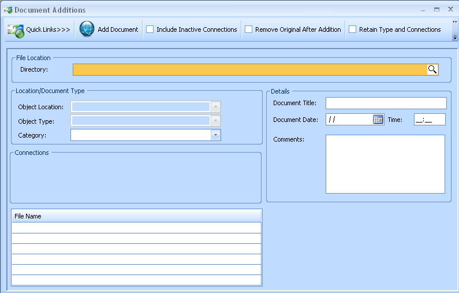Click the Add Document globe icon
The height and width of the screenshot is (293, 459).
tap(87, 29)
